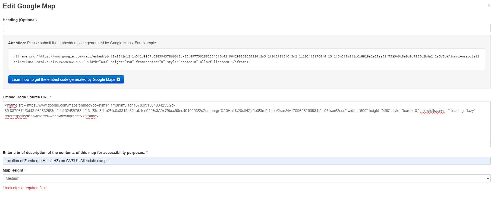
Task: Click the Edit Google Map title
Action: click(29, 6)
